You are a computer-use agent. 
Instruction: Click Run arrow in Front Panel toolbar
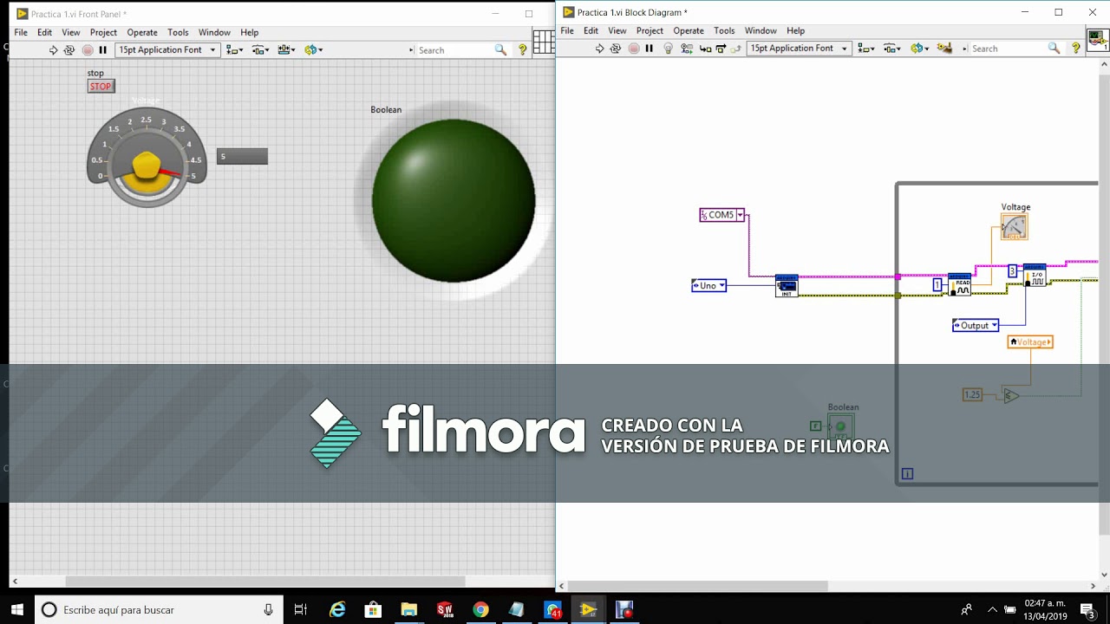(x=53, y=50)
